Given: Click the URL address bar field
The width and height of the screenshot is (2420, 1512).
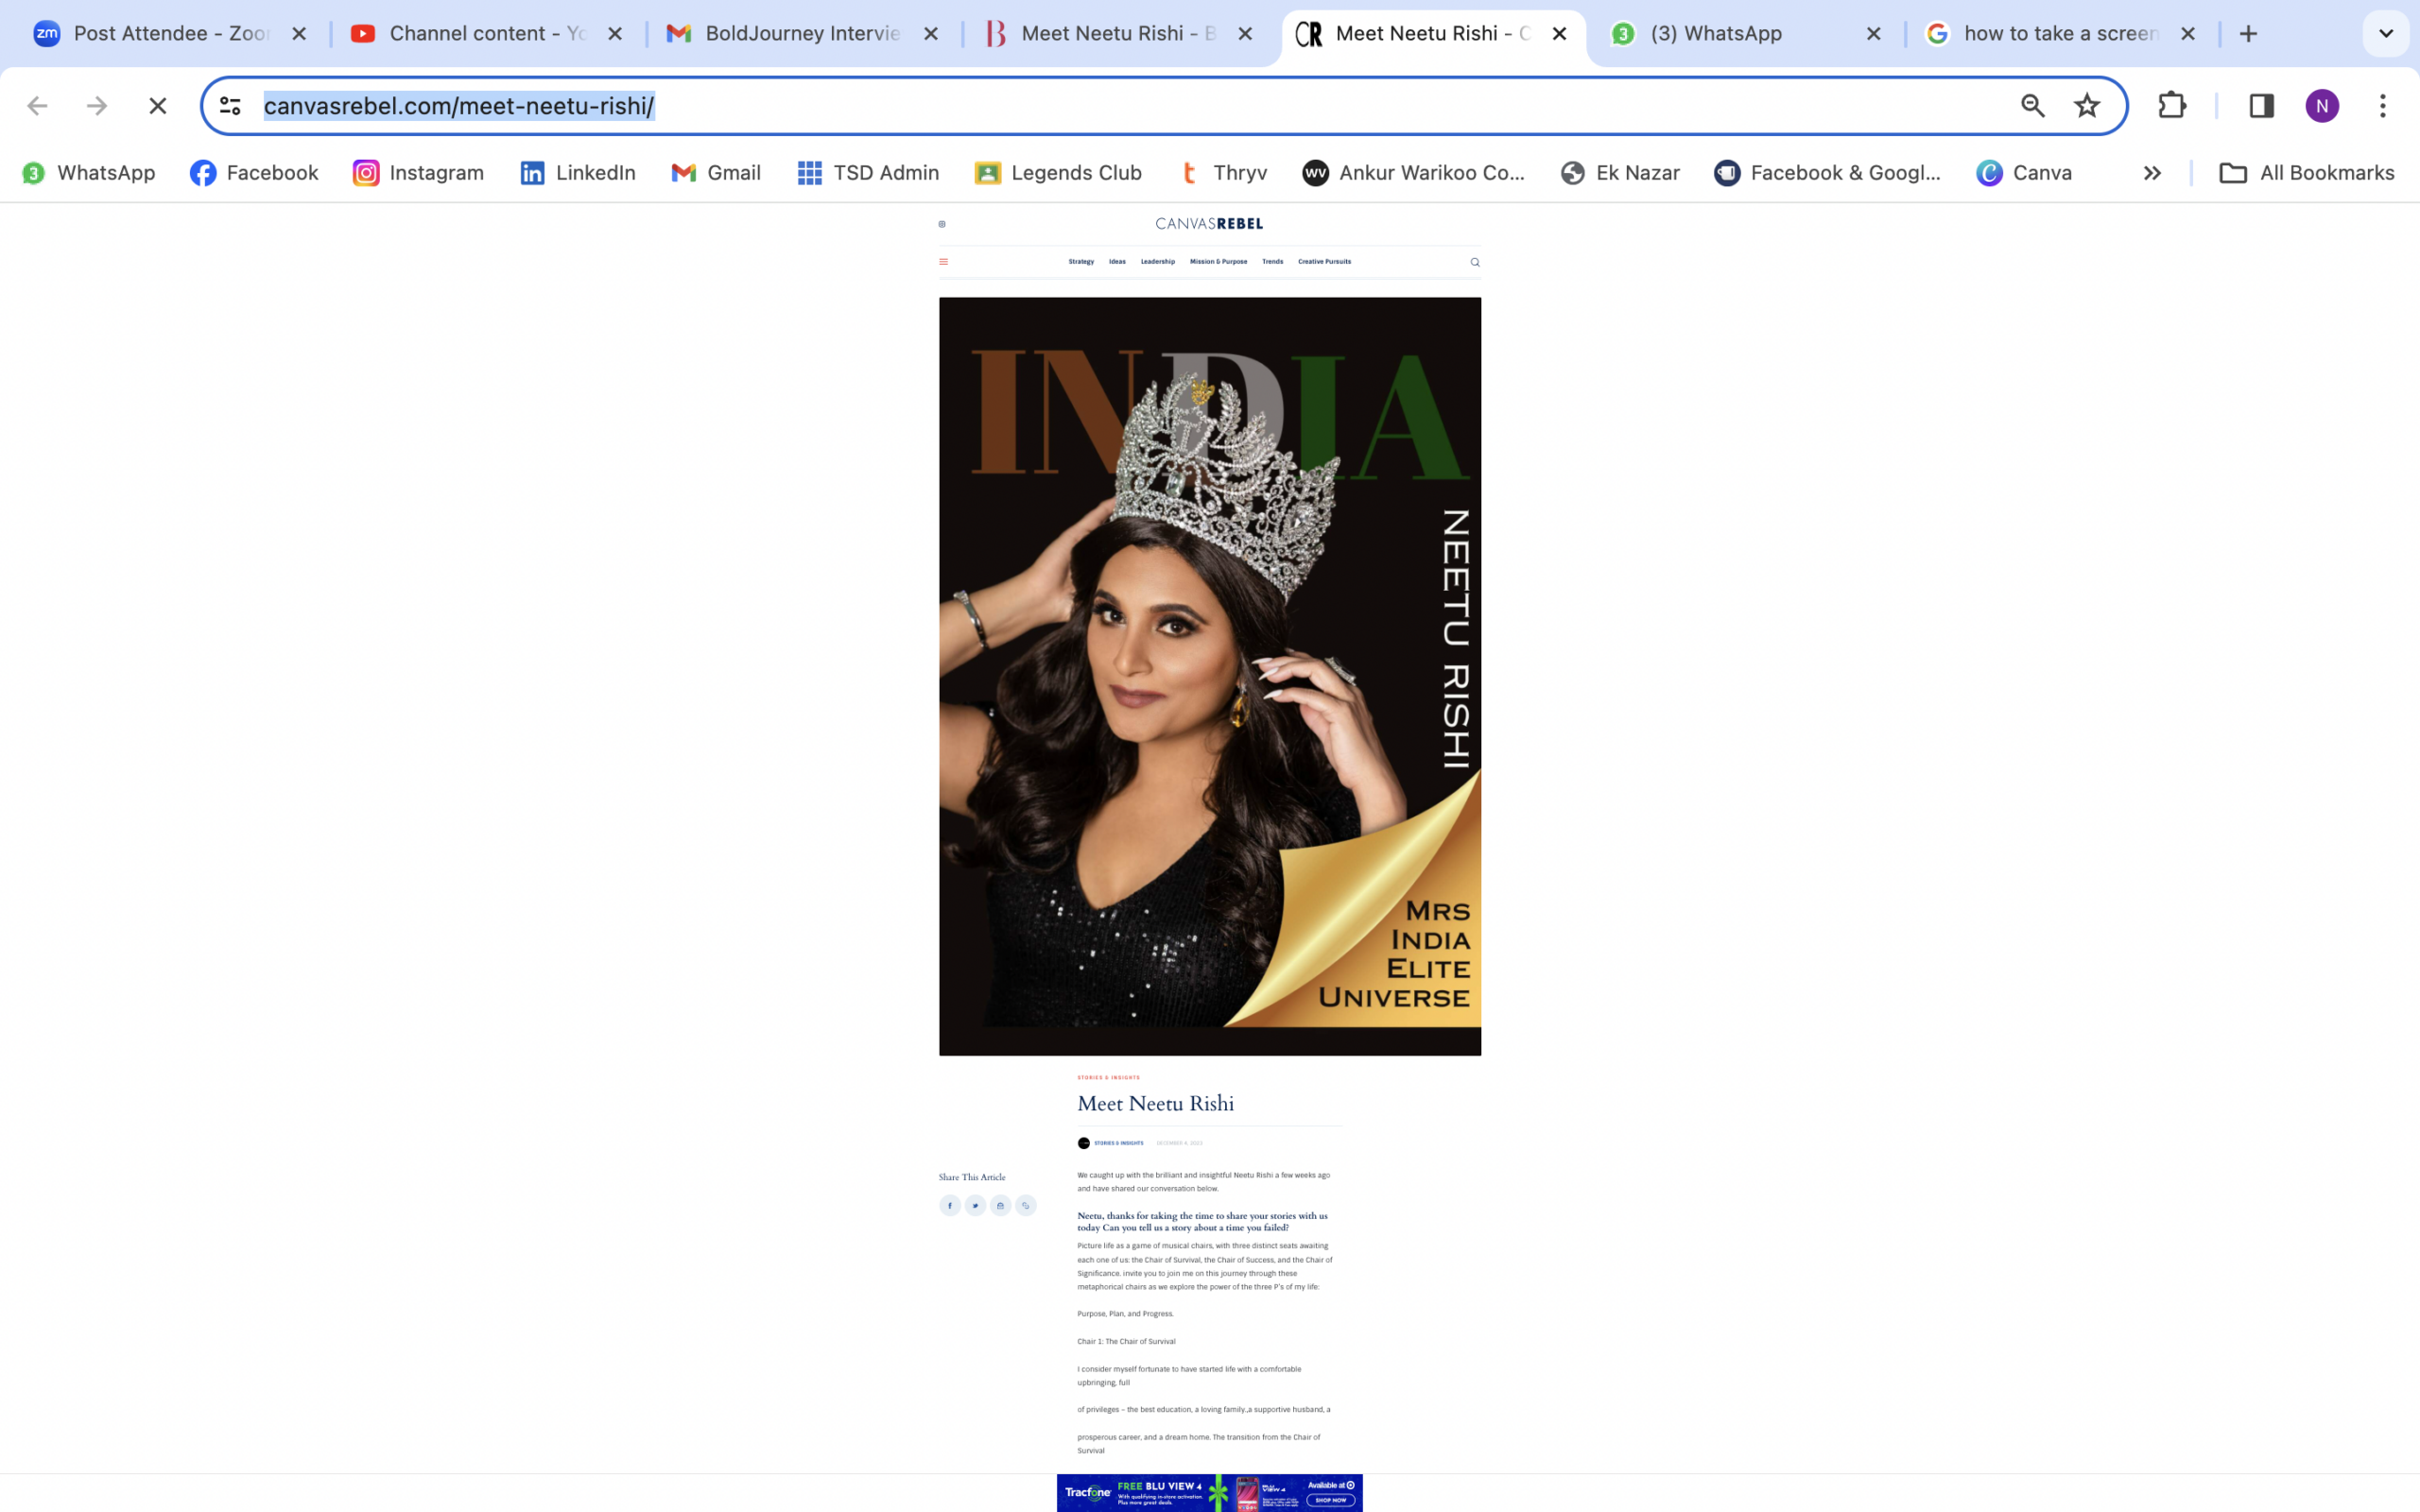Looking at the screenshot, I should (x=1100, y=106).
